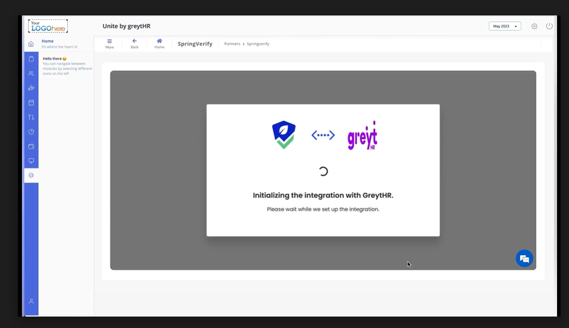This screenshot has width=569, height=328.
Task: Open the pie chart reports icon
Action: point(31,132)
